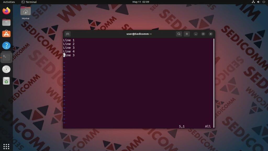Open Ubuntu Software from the dock

tap(6, 34)
